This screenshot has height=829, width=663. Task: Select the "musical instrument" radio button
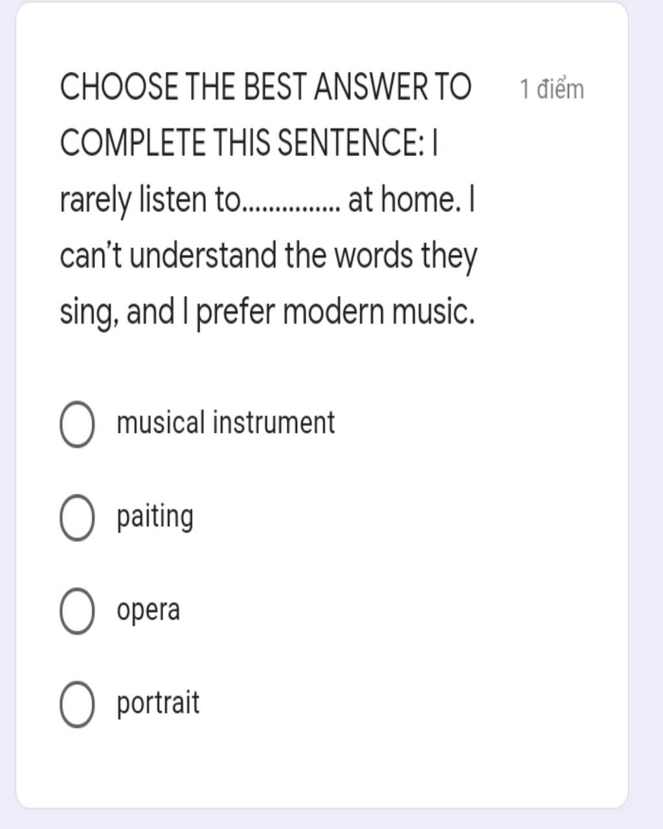(77, 424)
